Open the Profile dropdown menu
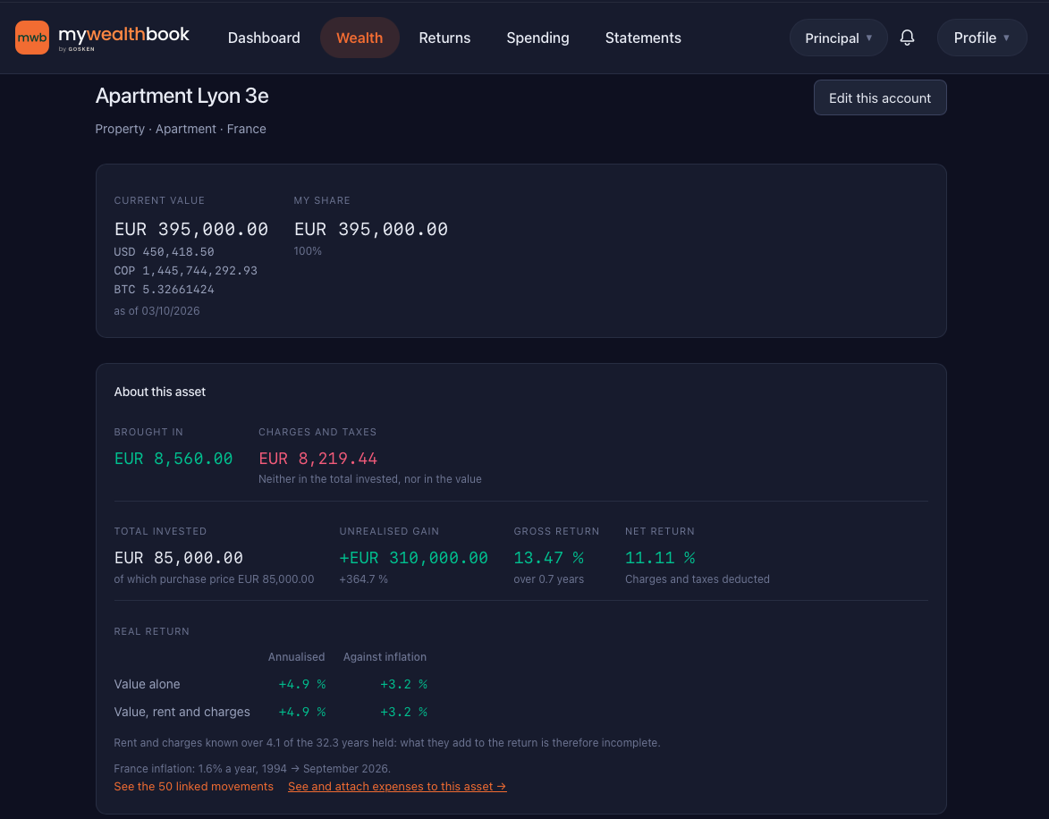Viewport: 1049px width, 819px height. (x=981, y=38)
